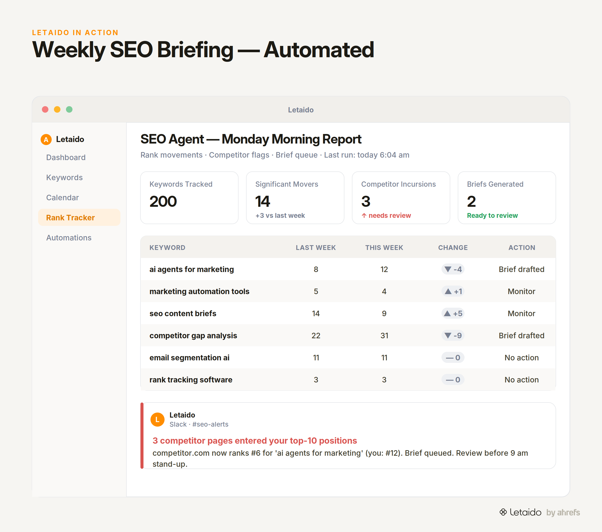Click the Letaido logo icon in footer

[x=503, y=512]
